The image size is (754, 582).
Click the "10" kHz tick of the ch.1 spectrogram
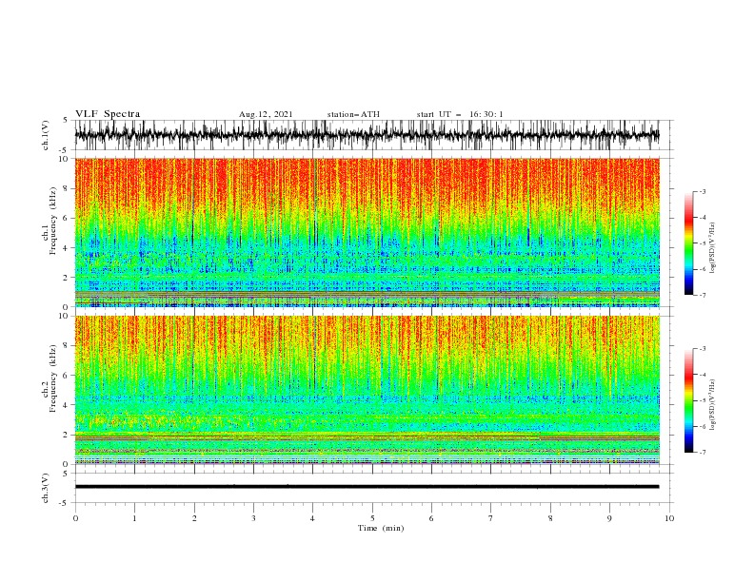[65, 159]
